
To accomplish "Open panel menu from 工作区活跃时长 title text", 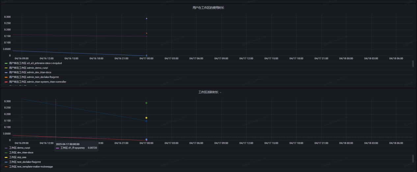I will pos(208,92).
